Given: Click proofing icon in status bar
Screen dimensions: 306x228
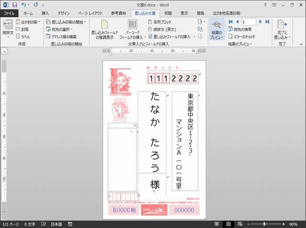Looking at the screenshot, I should tap(44, 224).
